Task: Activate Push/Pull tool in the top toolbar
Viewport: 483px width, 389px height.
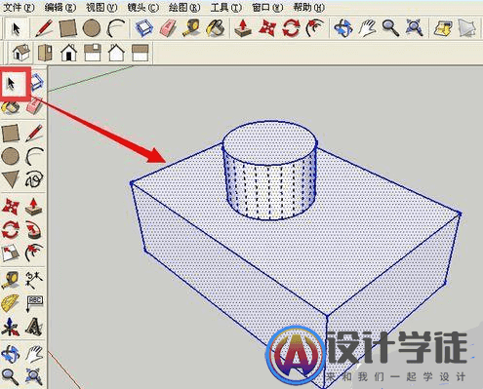Action: coord(243,28)
